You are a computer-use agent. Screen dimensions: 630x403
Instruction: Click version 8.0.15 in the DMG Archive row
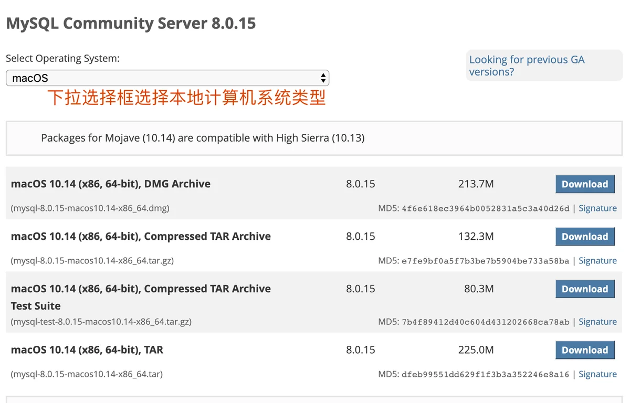(361, 184)
